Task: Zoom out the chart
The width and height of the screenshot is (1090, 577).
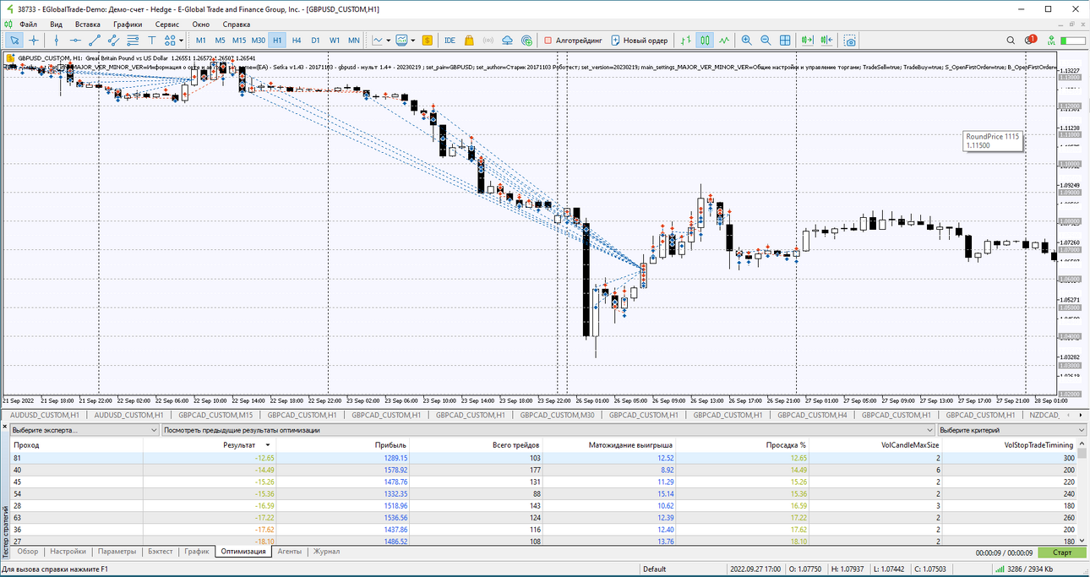Action: (x=766, y=40)
